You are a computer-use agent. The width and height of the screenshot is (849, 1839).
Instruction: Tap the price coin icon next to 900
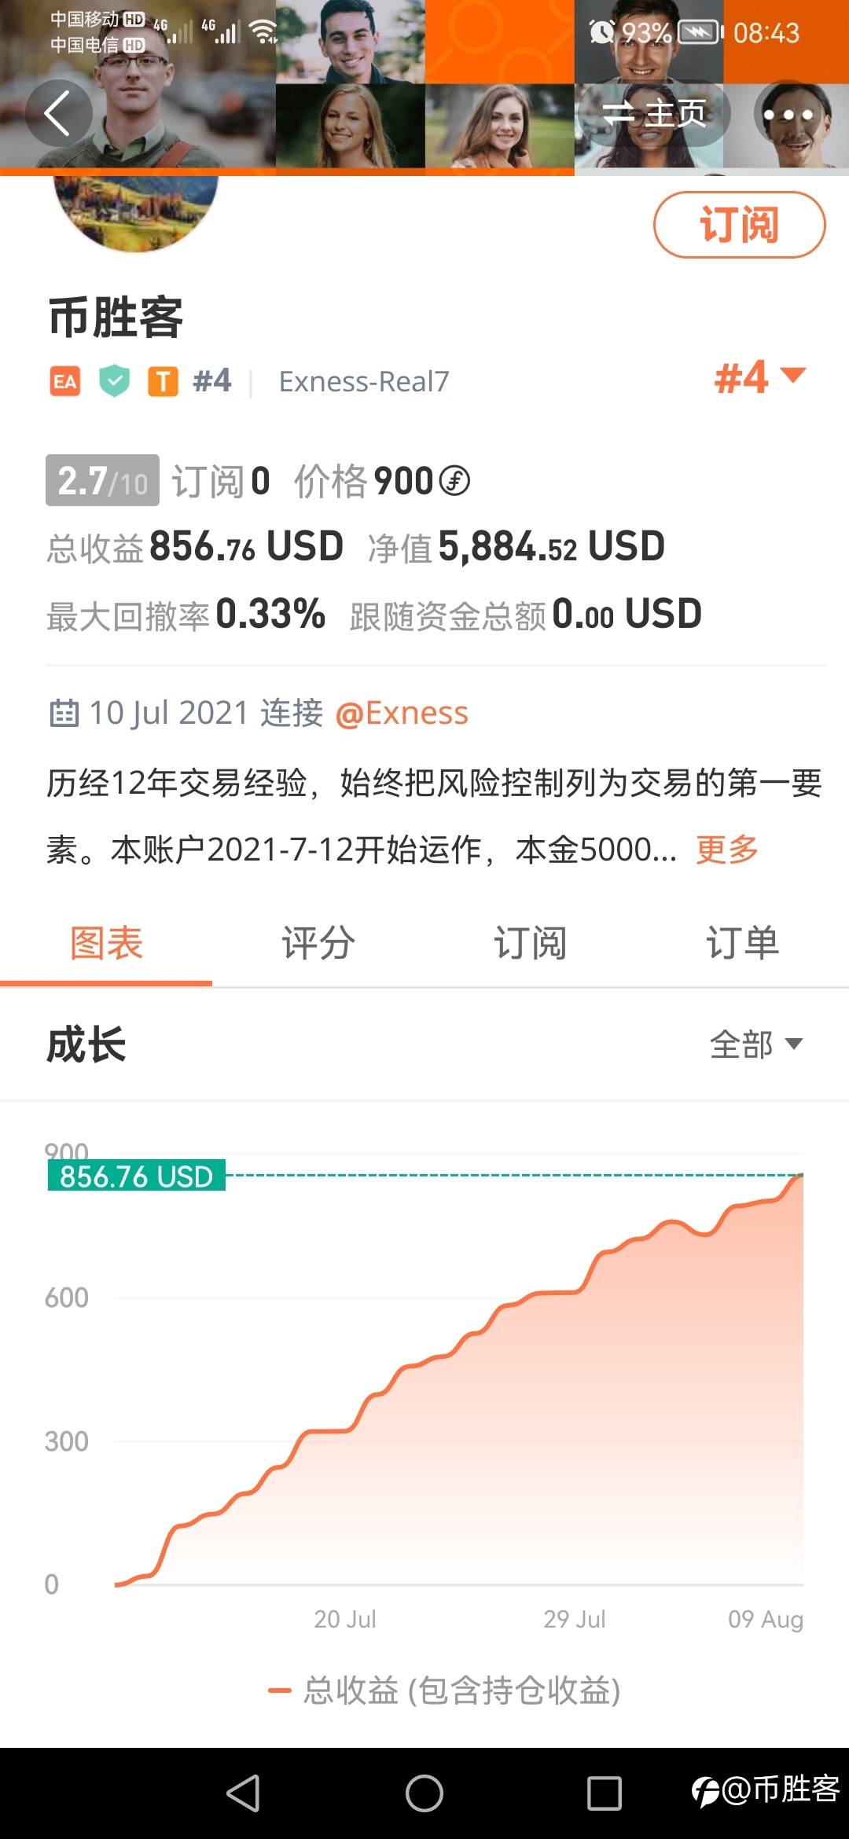(x=454, y=480)
